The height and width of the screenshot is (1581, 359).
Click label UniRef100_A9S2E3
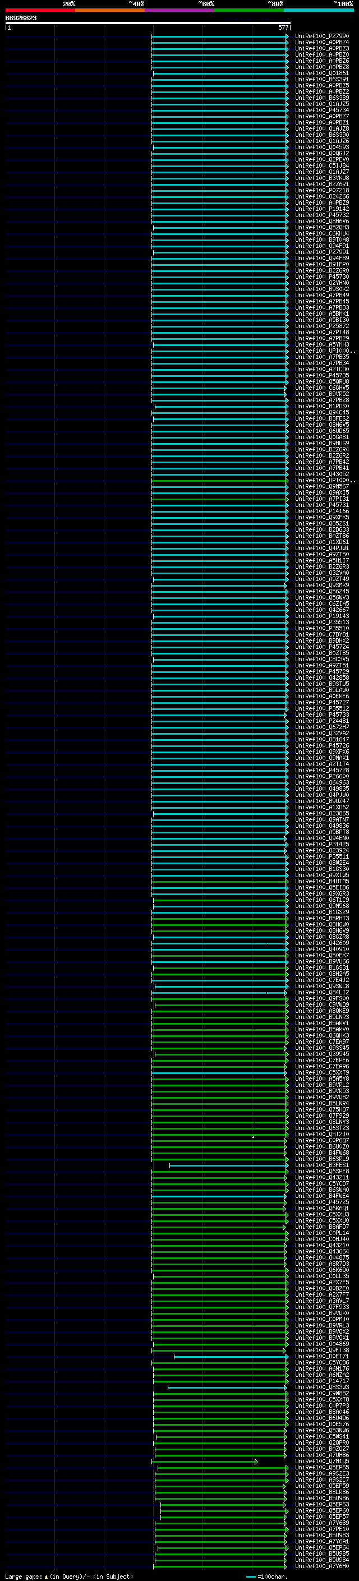point(321,1473)
